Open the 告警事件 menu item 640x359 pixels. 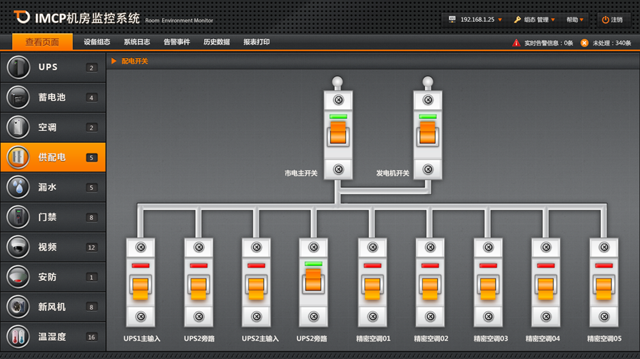(177, 42)
